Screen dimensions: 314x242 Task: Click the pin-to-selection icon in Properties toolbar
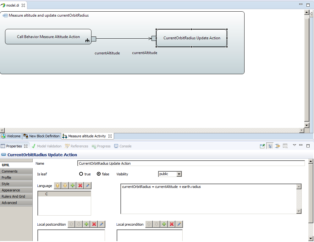pos(262,146)
